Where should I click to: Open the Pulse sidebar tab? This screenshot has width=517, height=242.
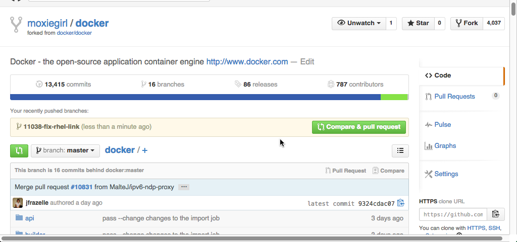tap(442, 124)
